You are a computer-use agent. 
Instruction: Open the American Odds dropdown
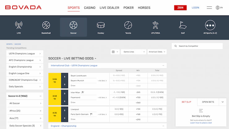157,52
